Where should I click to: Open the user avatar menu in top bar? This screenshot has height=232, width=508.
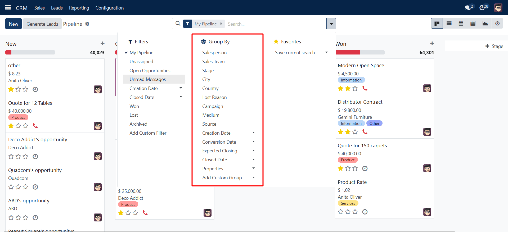click(498, 8)
